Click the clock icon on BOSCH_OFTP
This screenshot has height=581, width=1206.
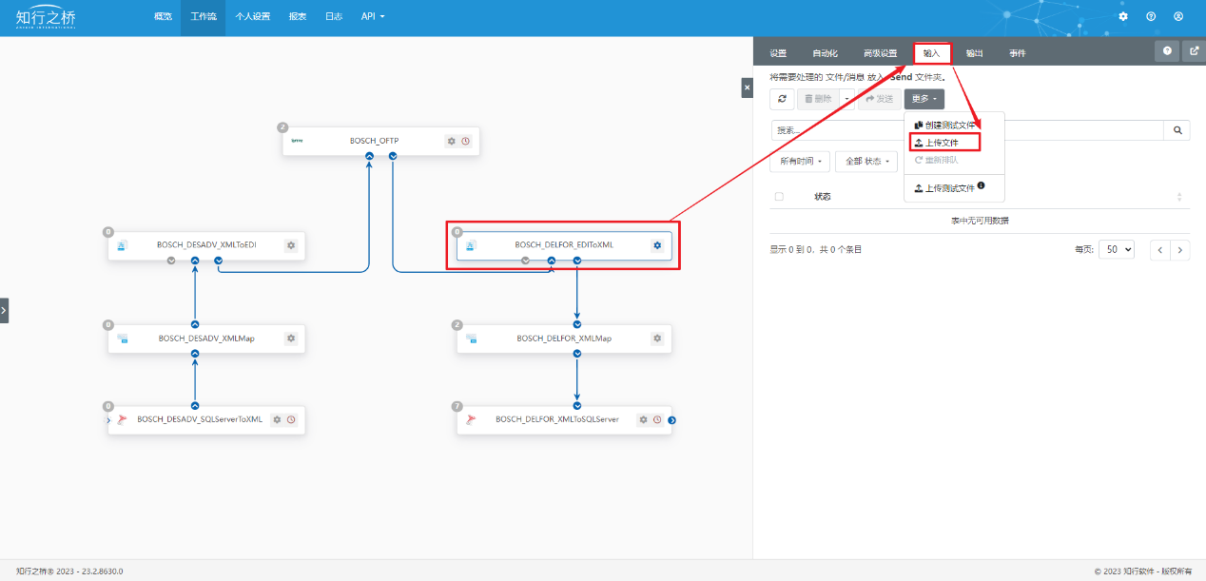click(466, 141)
